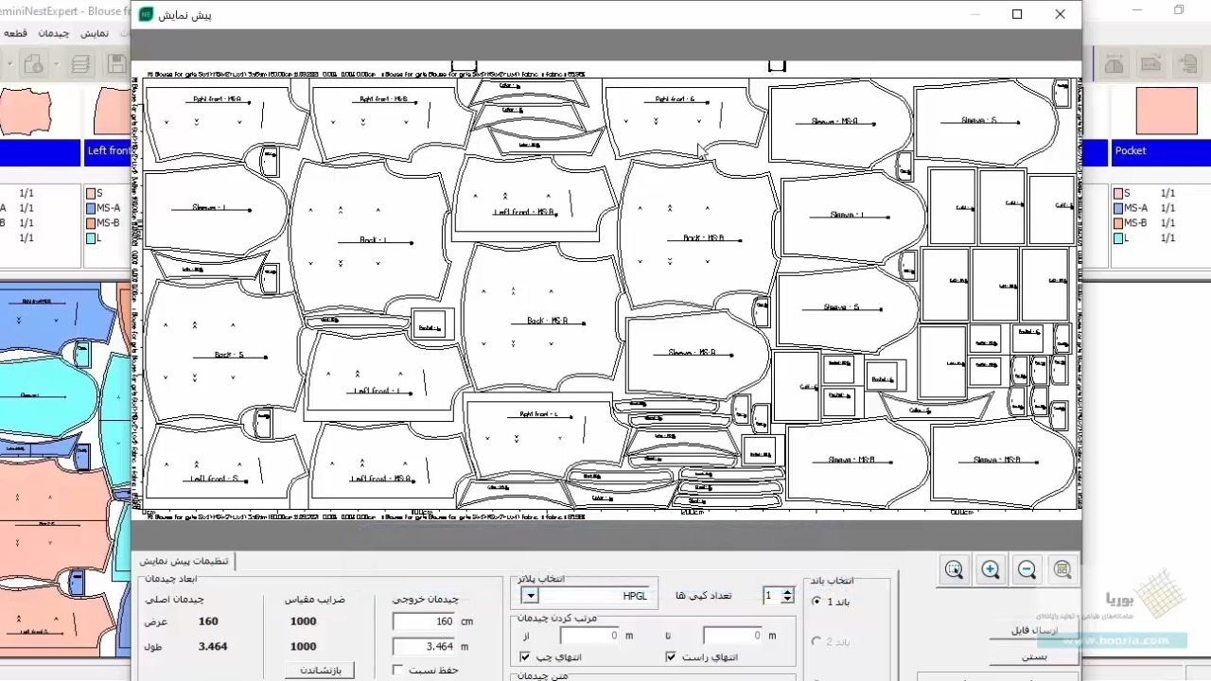Click the ارسال فایل button
The width and height of the screenshot is (1211, 681).
coord(1033,630)
